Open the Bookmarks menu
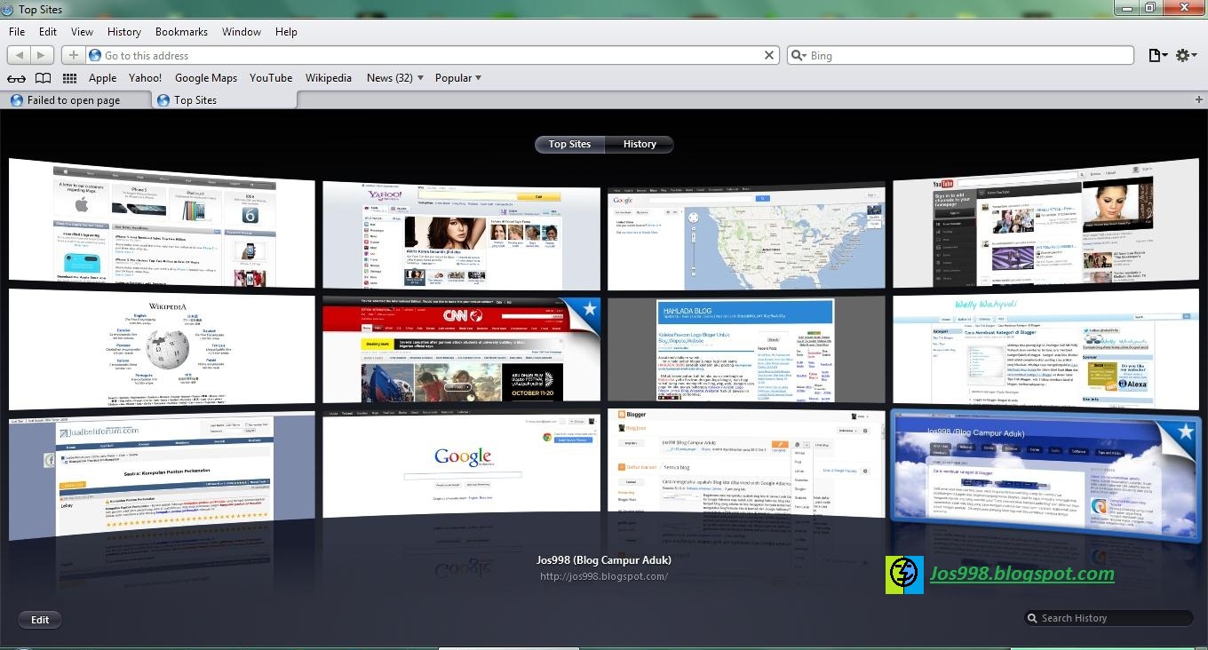This screenshot has height=650, width=1208. [181, 31]
